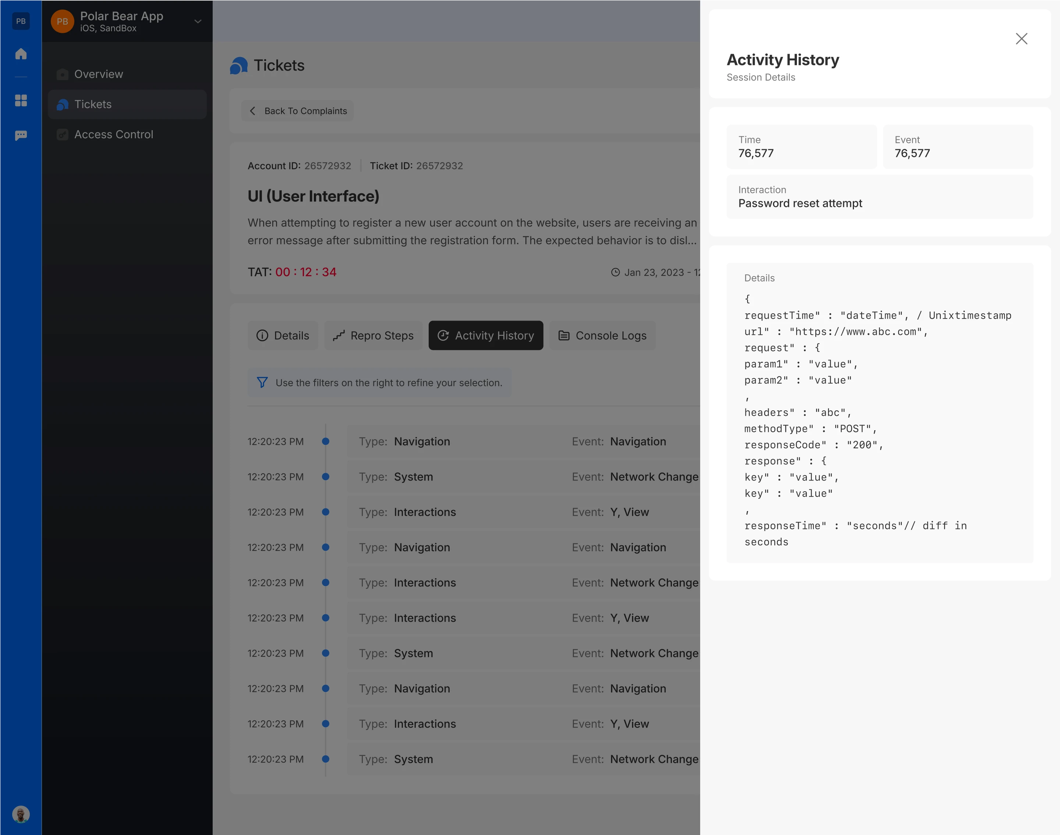This screenshot has width=1060, height=835.
Task: Click the Tickets header logo icon
Action: [x=239, y=65]
